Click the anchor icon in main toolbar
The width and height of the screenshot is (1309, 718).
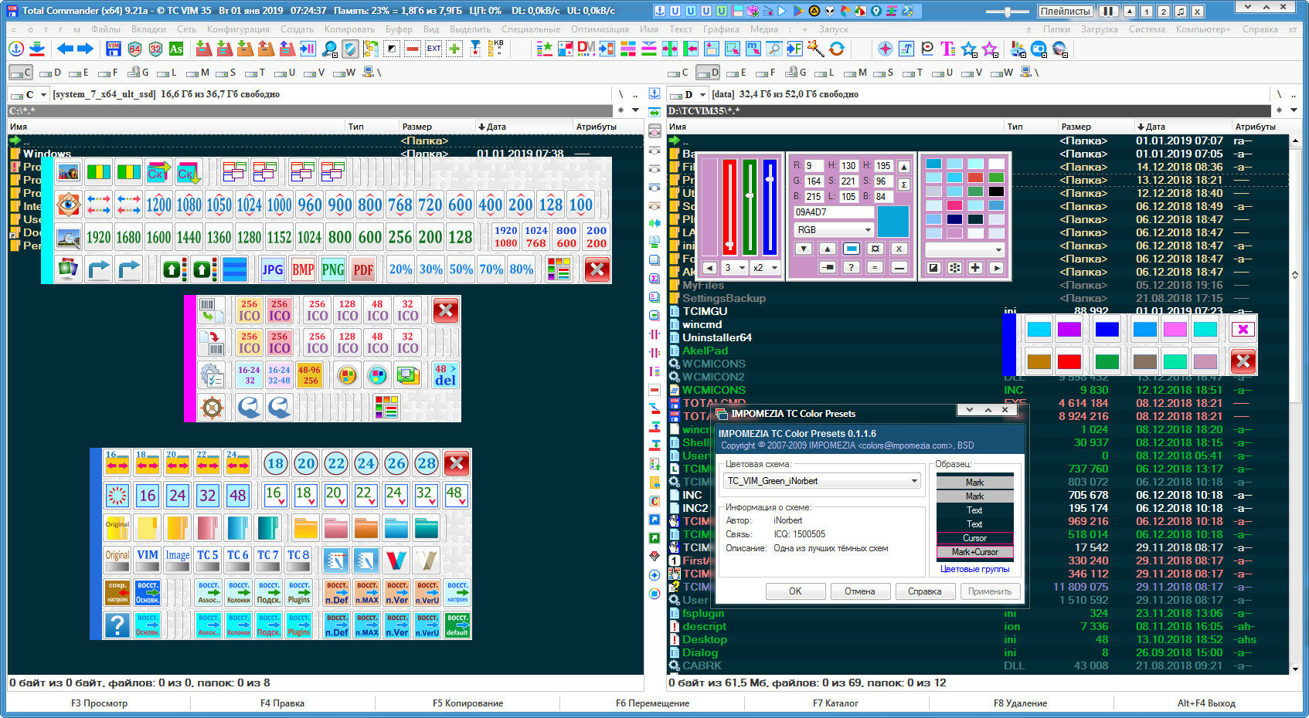[16, 49]
